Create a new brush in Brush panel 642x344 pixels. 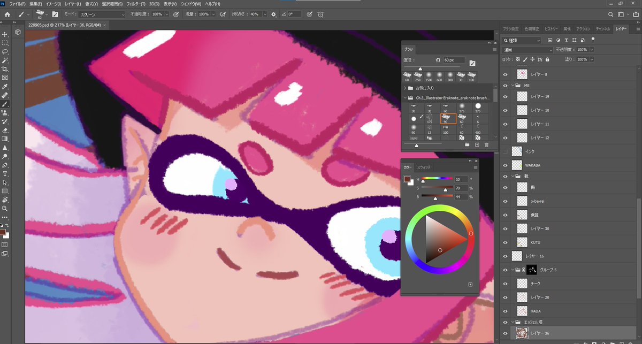[477, 144]
